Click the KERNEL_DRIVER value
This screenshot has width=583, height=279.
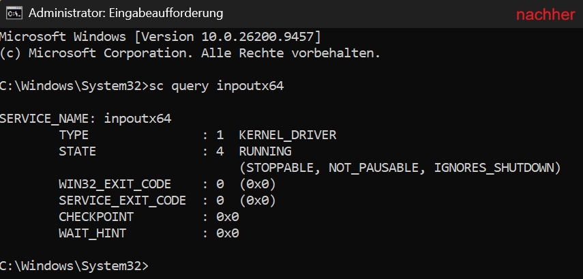point(288,134)
